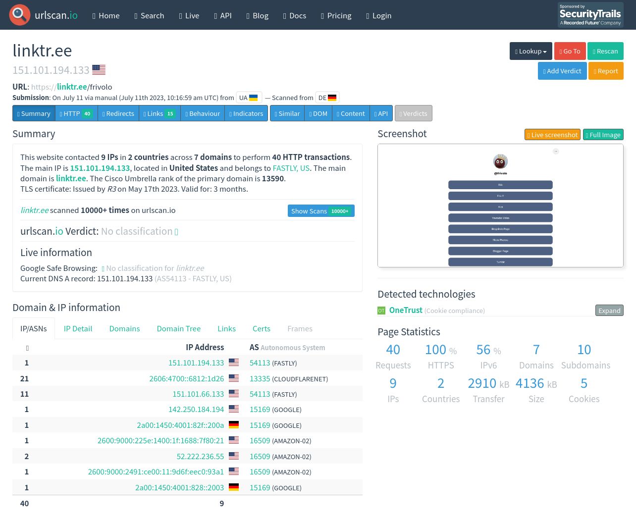Switch to the Domain Tree tab
This screenshot has height=522, width=636.
click(x=179, y=329)
